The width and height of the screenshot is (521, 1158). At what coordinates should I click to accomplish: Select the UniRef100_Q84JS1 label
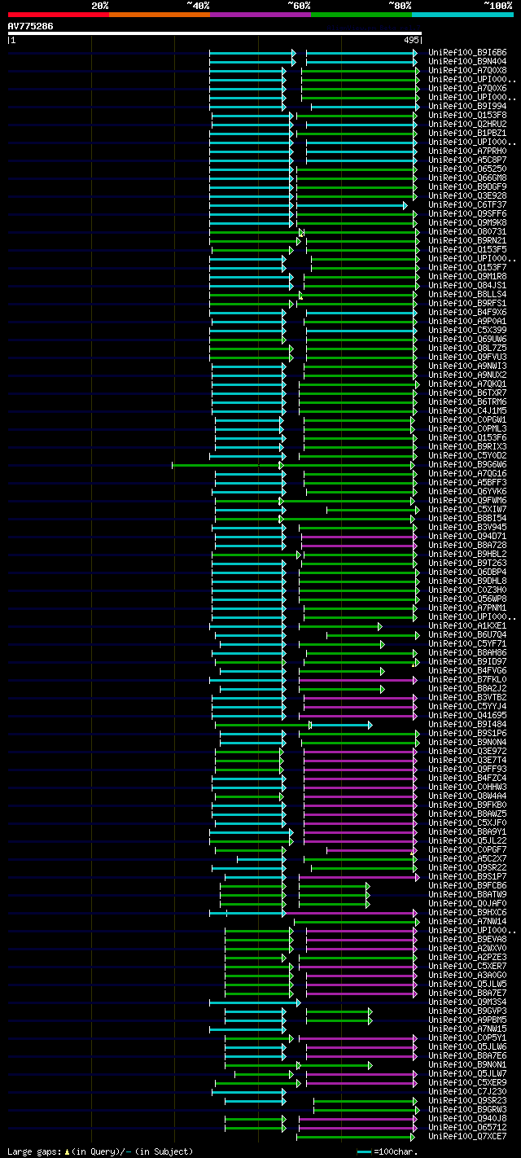(x=467, y=285)
